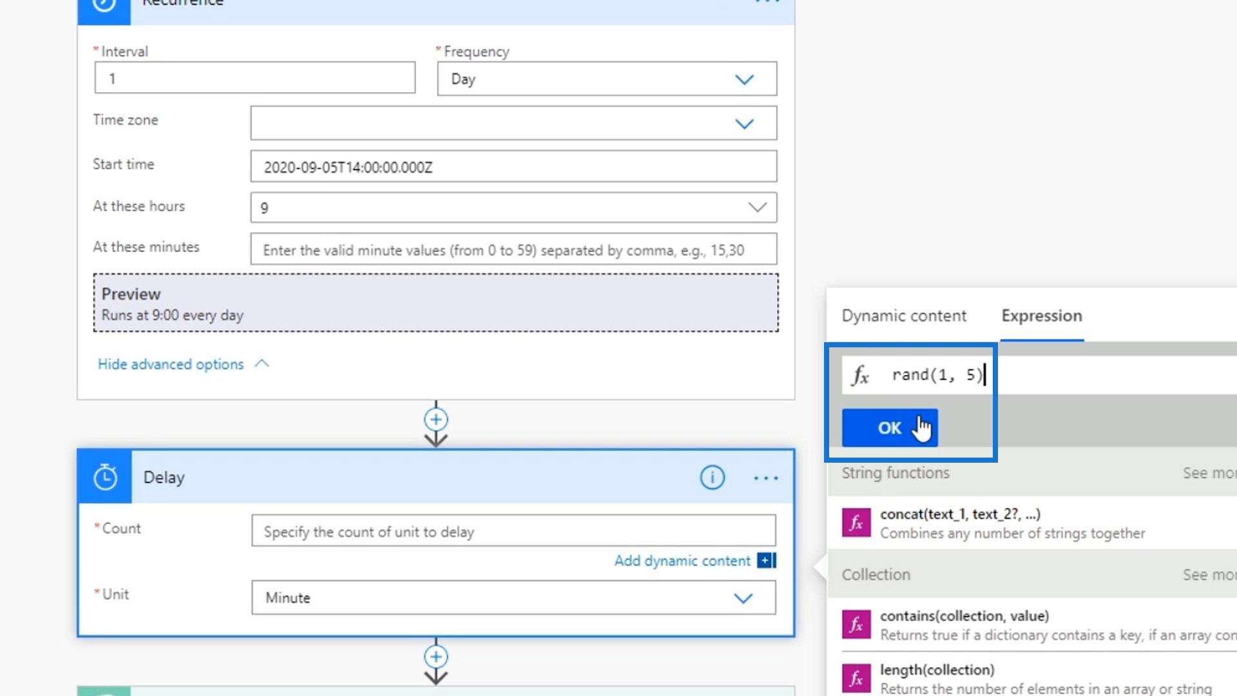This screenshot has width=1237, height=696.
Task: Select the Expression tab
Action: [1041, 316]
